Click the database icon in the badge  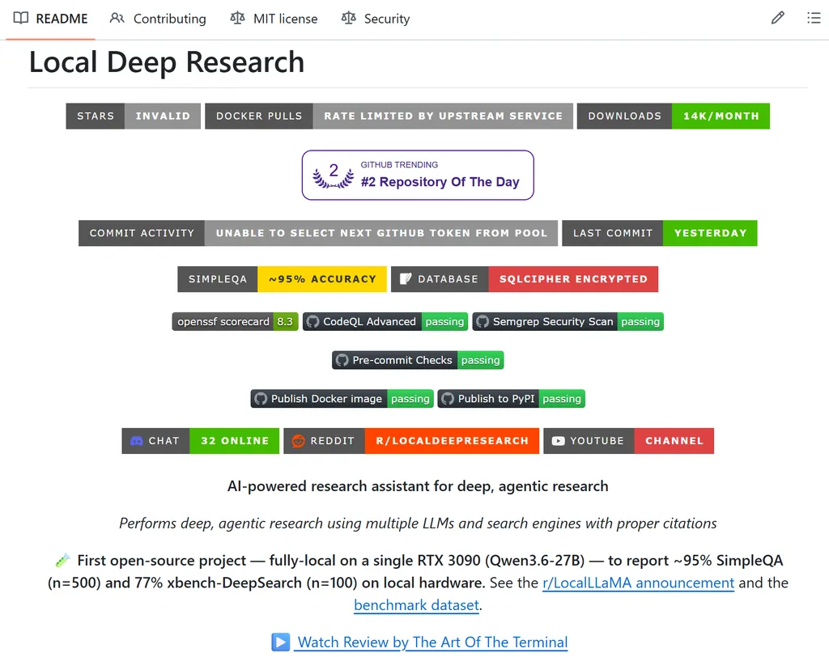(x=406, y=279)
